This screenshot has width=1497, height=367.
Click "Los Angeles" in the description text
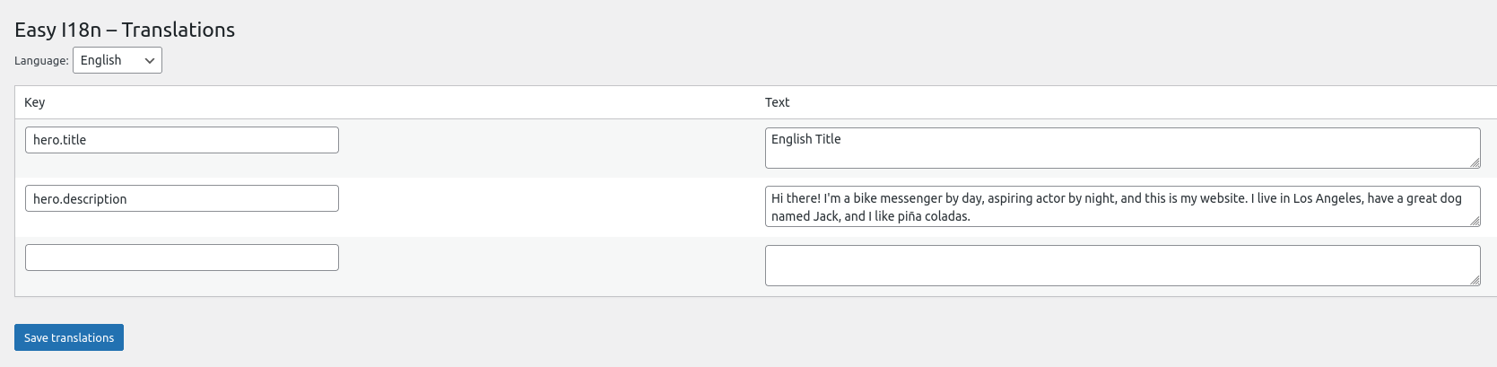(1327, 198)
